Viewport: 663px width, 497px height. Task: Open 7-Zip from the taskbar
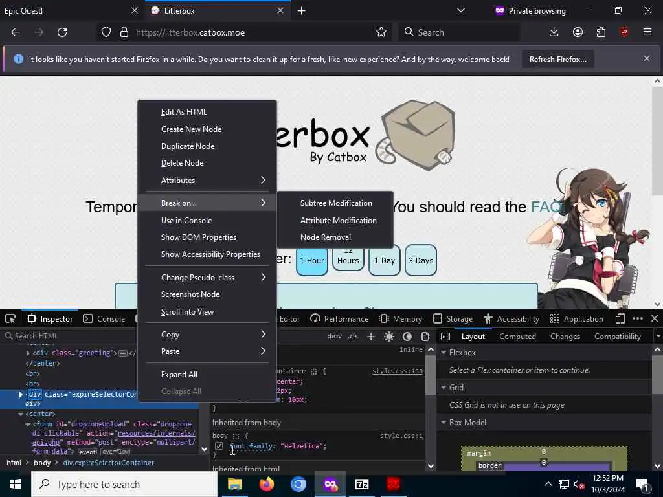[x=361, y=484]
